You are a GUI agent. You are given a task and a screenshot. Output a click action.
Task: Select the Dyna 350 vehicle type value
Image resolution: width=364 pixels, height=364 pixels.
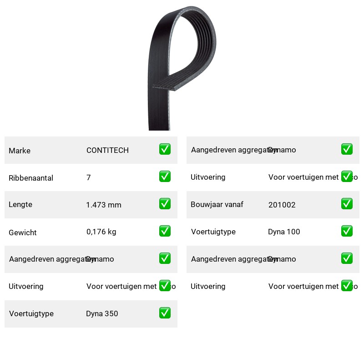102,313
